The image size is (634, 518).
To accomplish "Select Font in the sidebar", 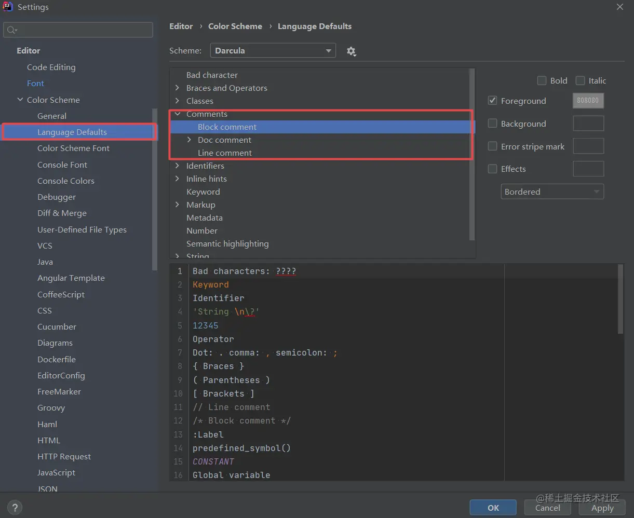I will (x=35, y=83).
